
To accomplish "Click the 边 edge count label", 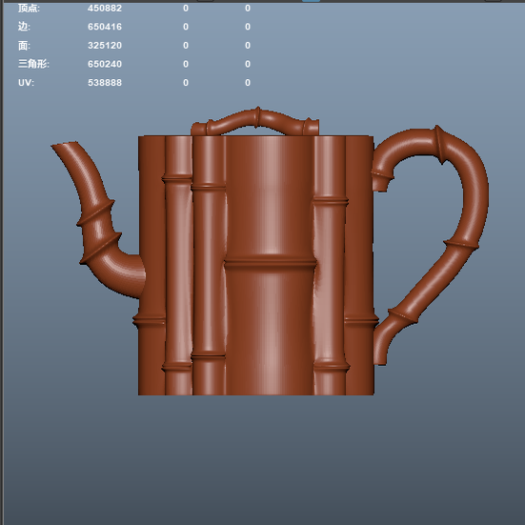I will point(24,27).
